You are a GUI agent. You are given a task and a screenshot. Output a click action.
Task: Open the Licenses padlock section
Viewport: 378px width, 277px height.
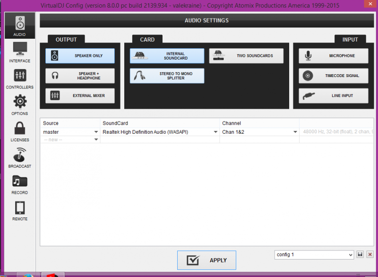[20, 131]
